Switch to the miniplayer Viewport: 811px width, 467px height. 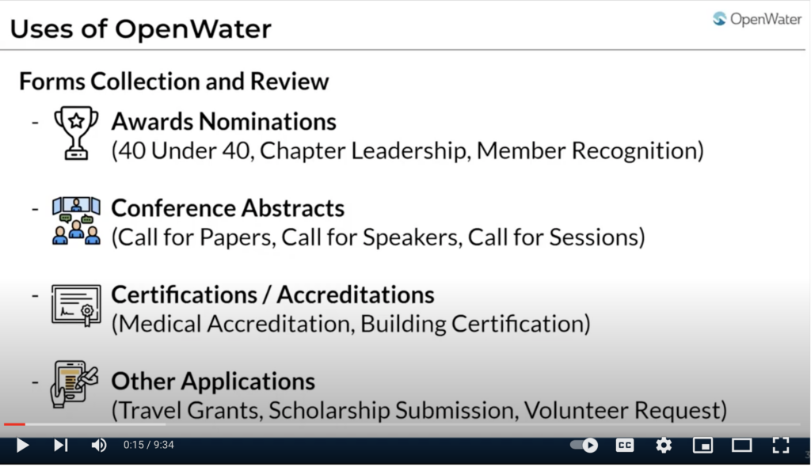pos(702,446)
